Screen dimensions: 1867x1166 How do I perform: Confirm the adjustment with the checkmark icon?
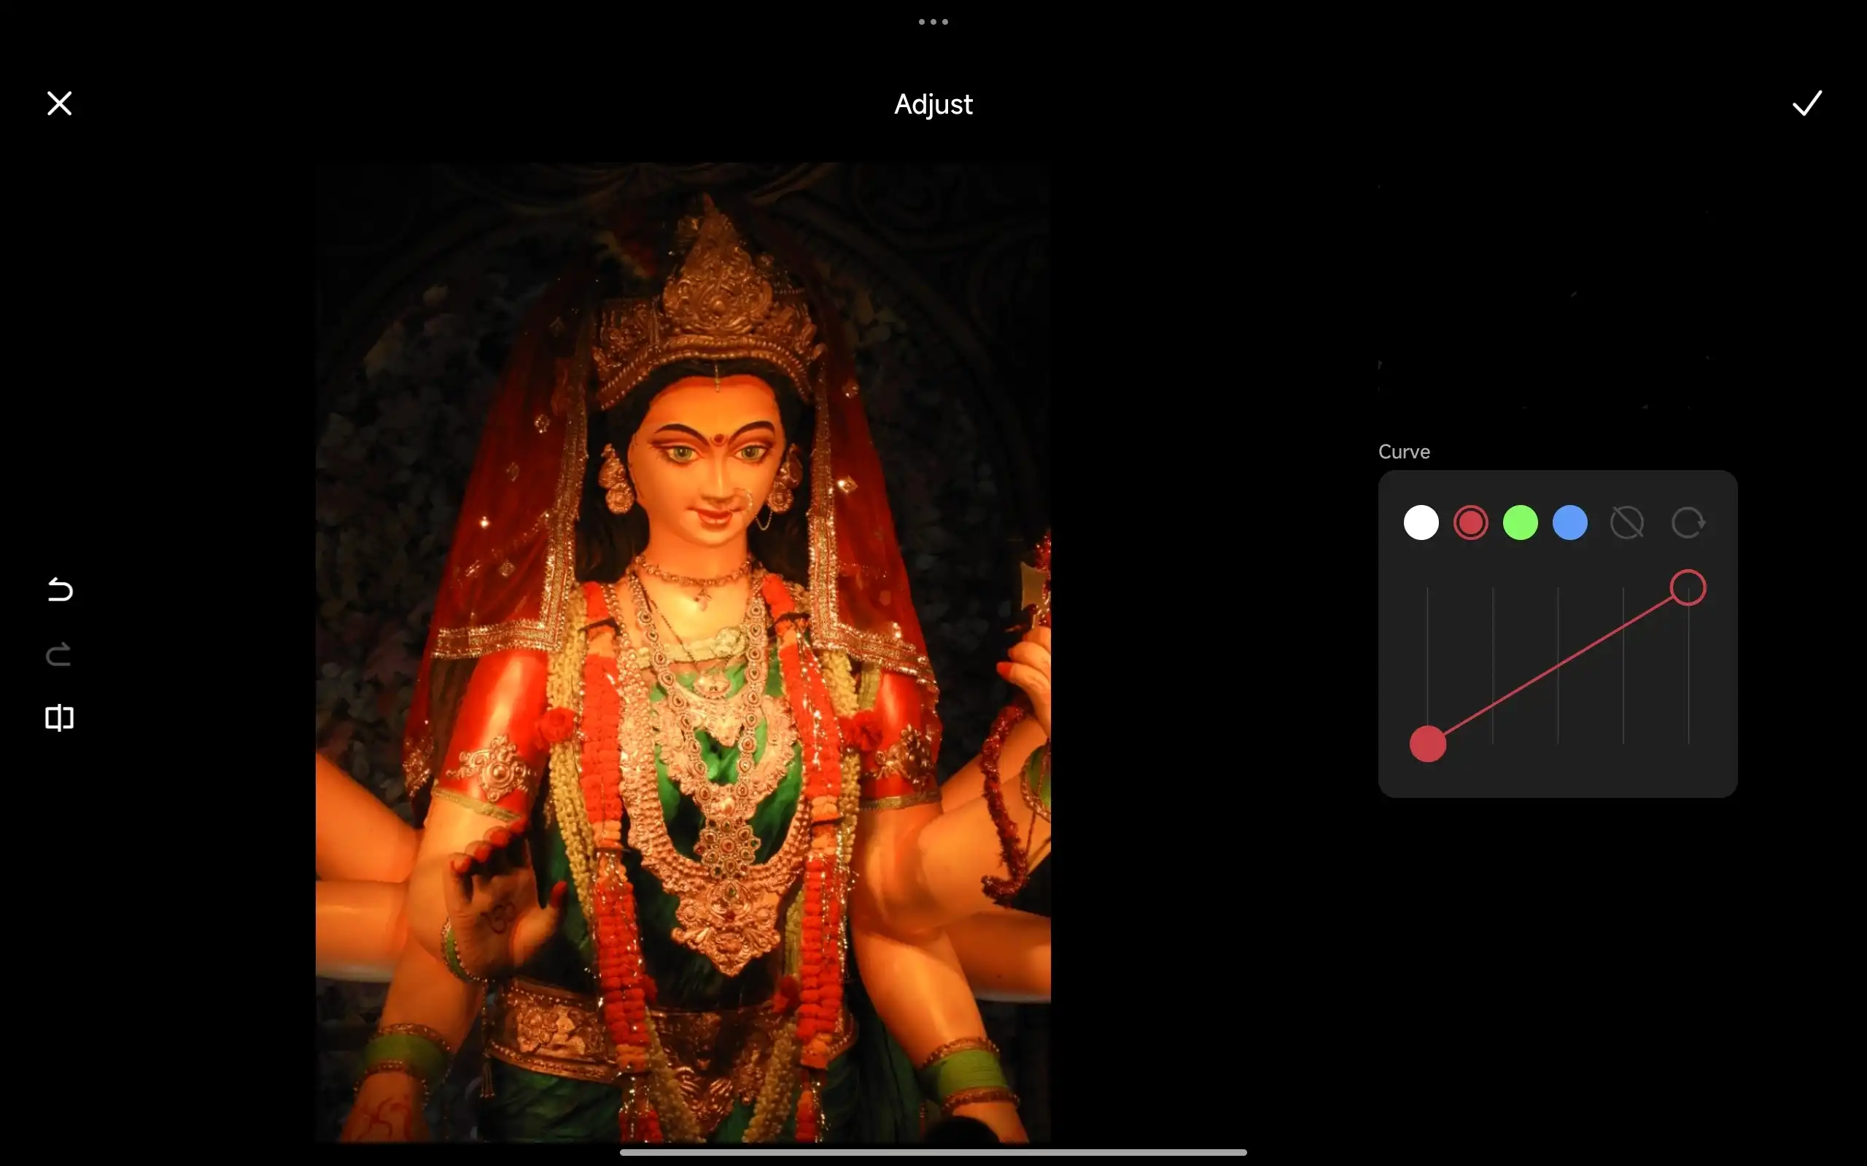point(1806,103)
